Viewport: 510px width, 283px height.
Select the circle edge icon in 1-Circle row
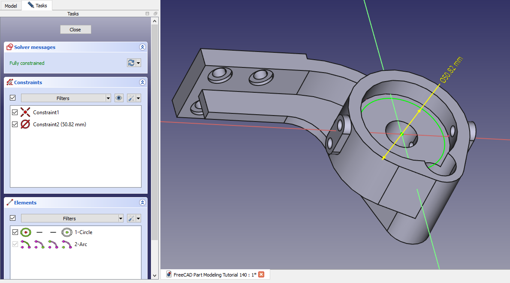tap(26, 232)
